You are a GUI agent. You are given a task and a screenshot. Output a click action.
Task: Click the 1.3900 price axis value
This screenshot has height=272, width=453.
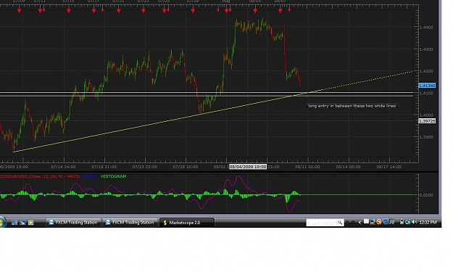(x=426, y=137)
